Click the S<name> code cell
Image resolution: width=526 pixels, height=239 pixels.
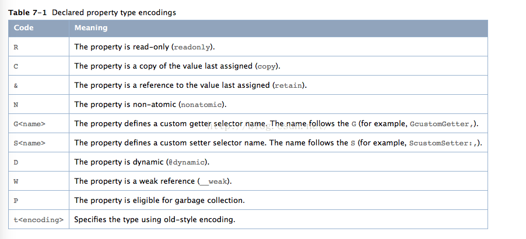[x=29, y=143]
